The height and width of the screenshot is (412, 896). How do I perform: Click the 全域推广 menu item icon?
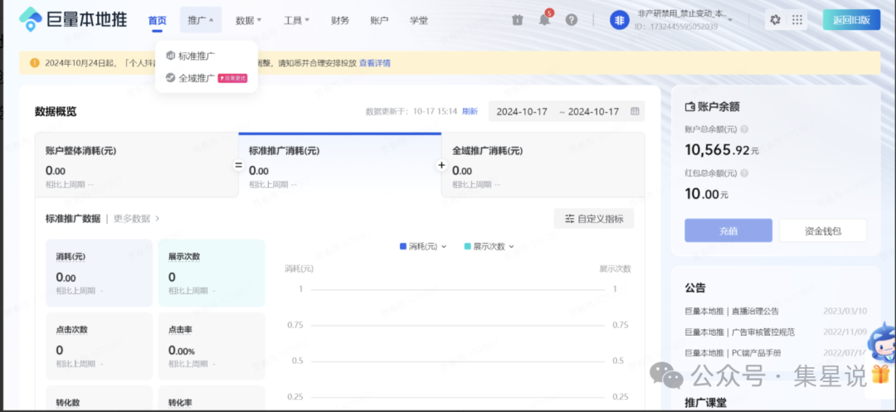pos(170,78)
